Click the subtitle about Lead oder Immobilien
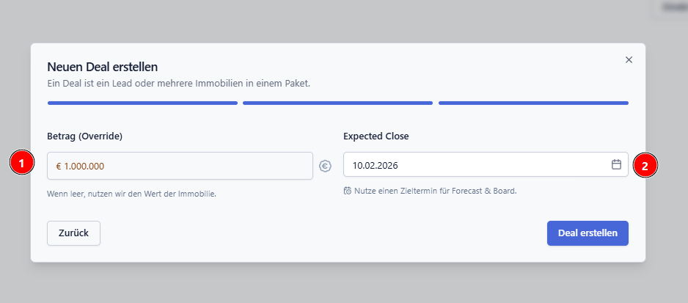The height and width of the screenshot is (303, 688). pyautogui.click(x=179, y=83)
